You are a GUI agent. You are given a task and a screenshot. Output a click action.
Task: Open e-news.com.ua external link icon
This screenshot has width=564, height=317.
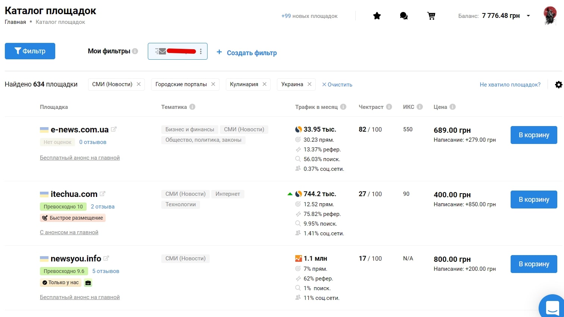point(114,129)
